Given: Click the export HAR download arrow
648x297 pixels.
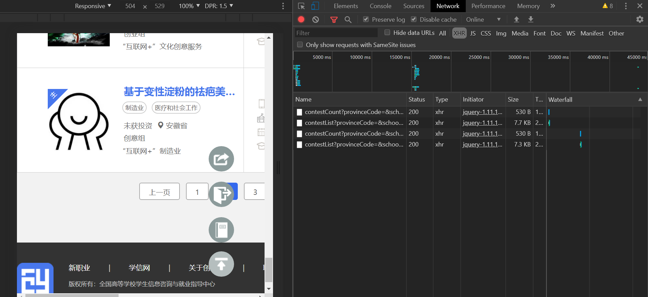Looking at the screenshot, I should [x=530, y=20].
